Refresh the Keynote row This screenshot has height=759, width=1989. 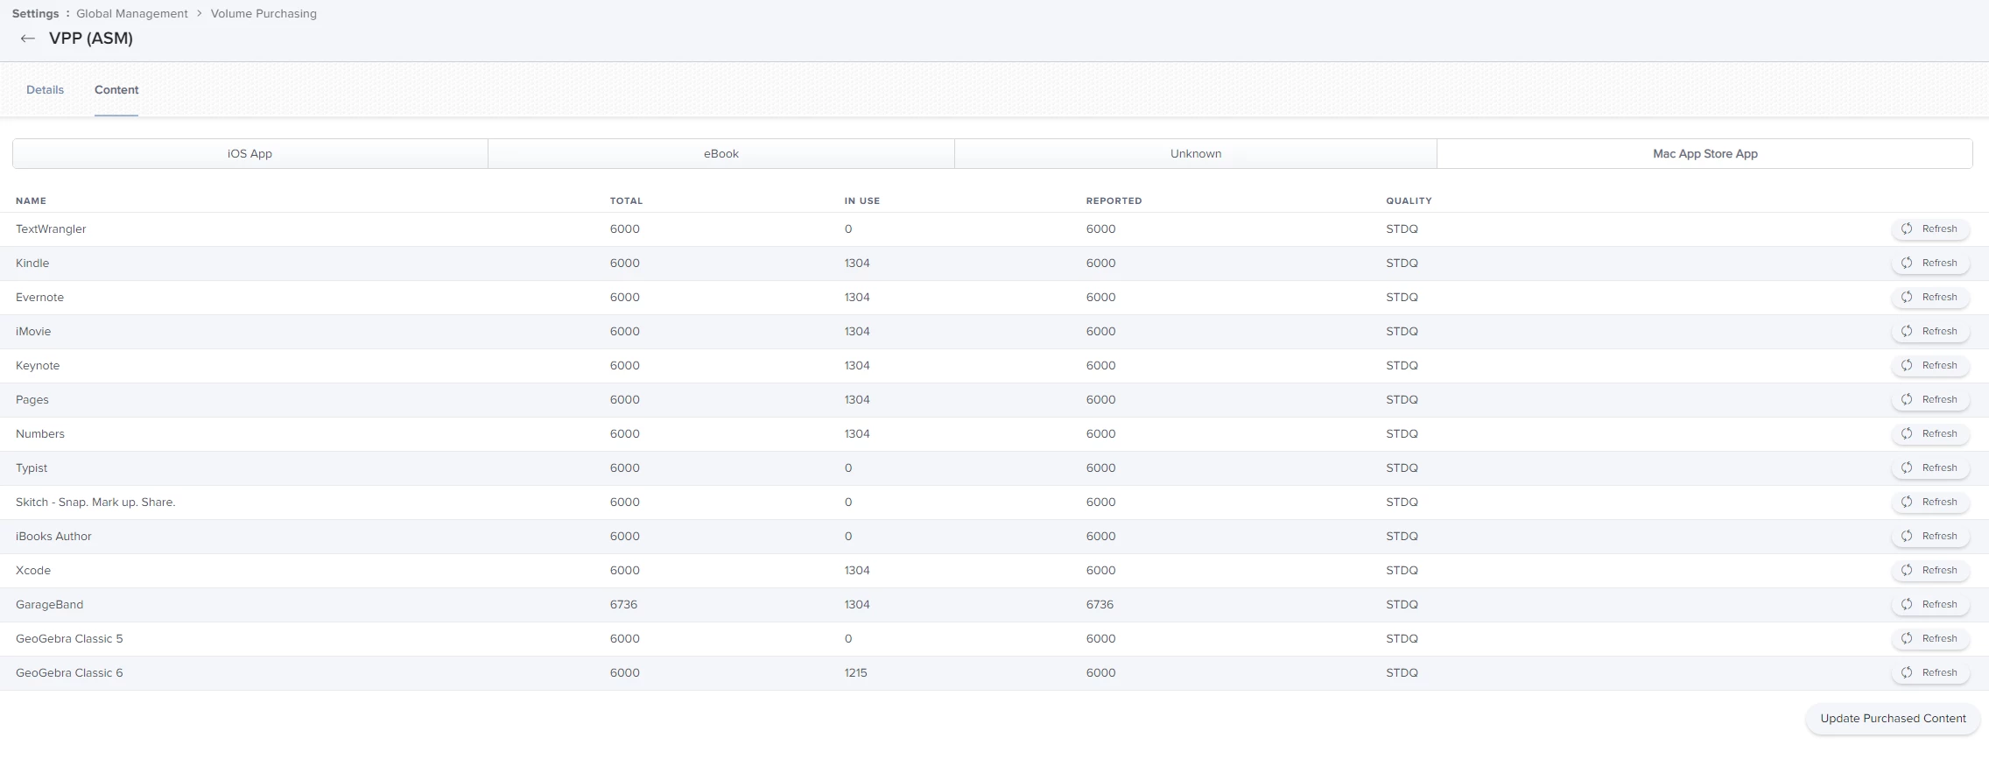pyautogui.click(x=1930, y=365)
